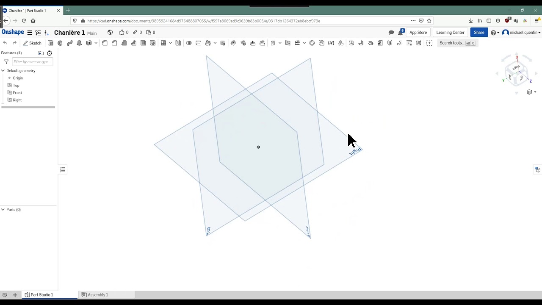Collapse the Default geometry group
Screen dimensions: 542x305
(3, 71)
